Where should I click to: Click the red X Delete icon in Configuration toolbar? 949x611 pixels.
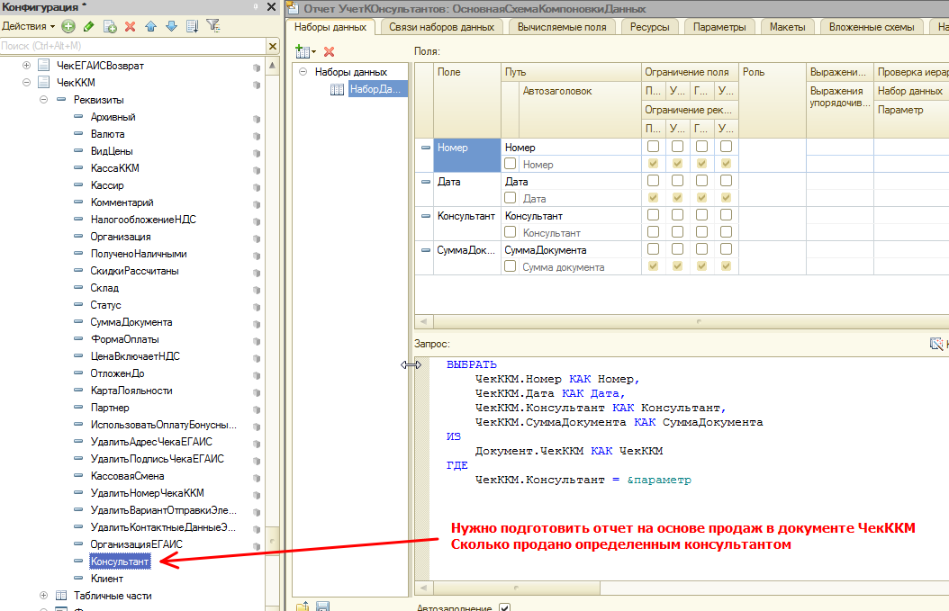point(131,27)
